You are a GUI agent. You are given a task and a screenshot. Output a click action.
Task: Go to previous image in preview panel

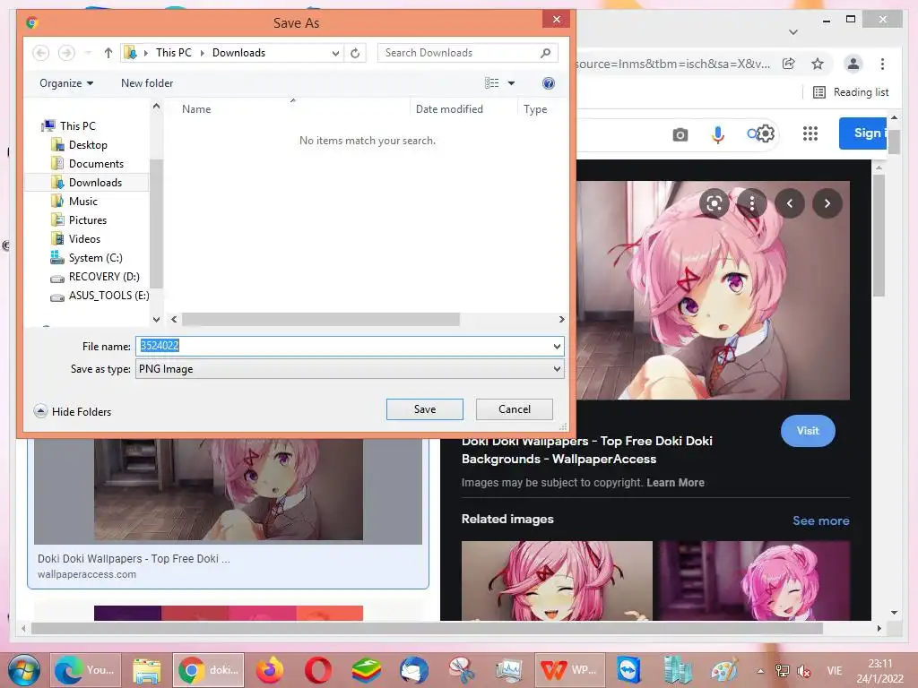789,203
